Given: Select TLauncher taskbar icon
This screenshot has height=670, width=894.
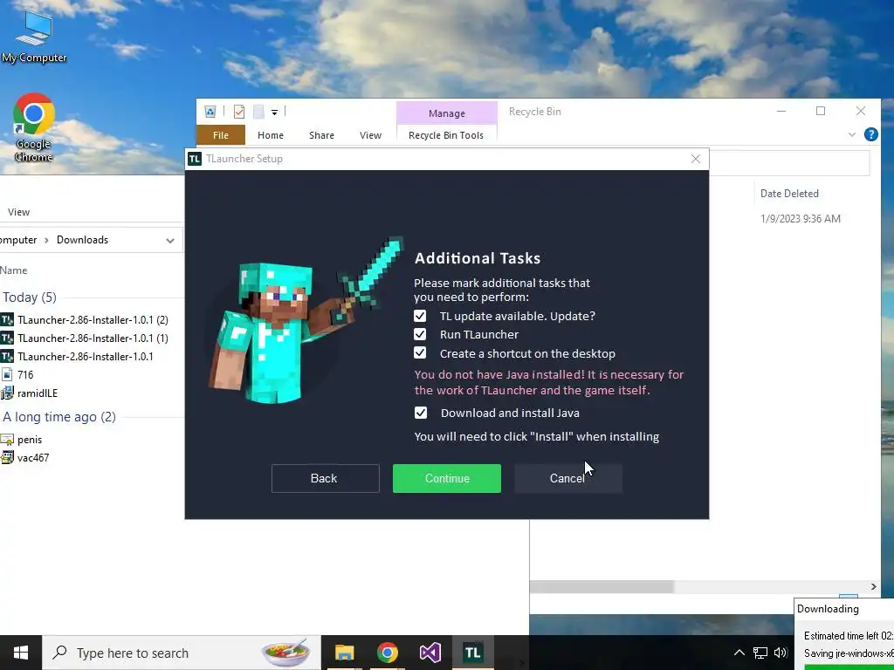Looking at the screenshot, I should (x=472, y=653).
